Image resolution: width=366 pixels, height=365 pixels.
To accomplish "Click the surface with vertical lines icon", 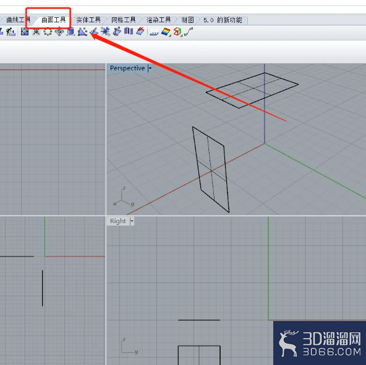I will [154, 32].
